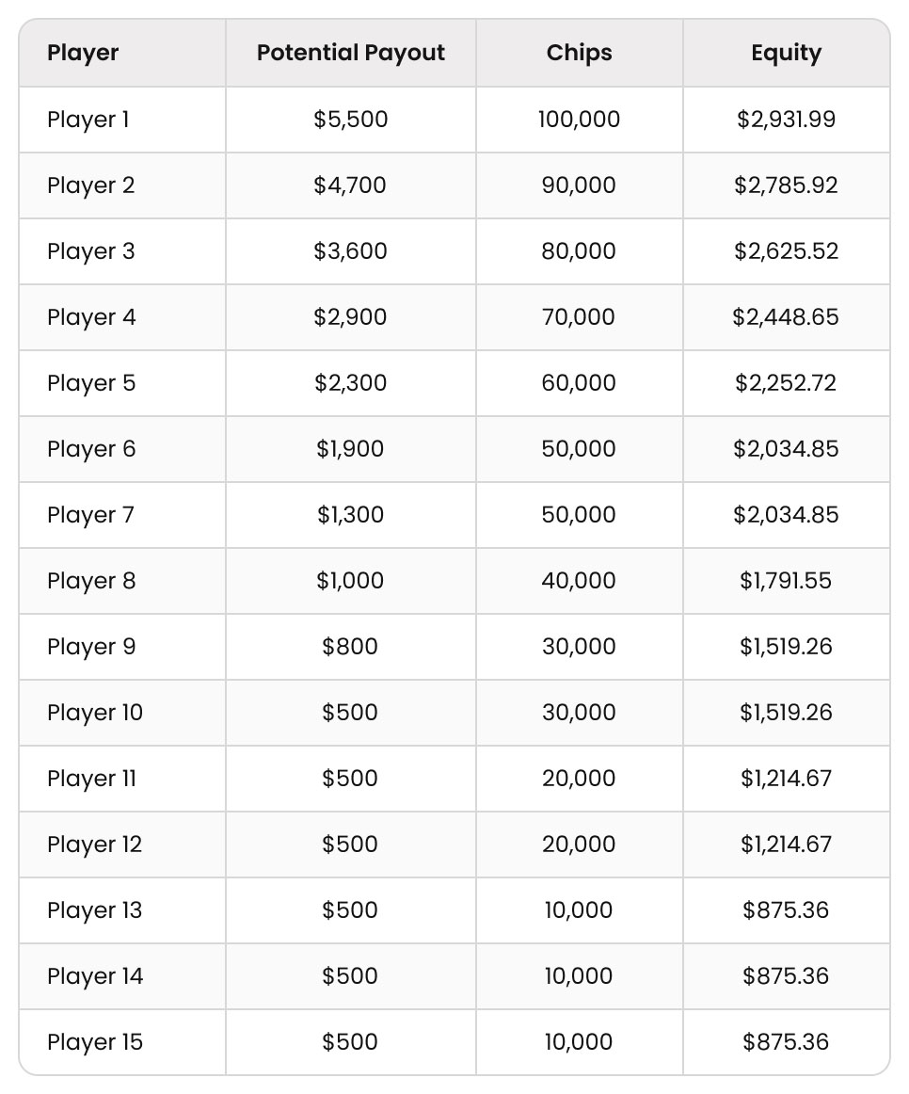Click the $2,252.72 equity value
Viewport: 909px width, 1094px height.
tap(786, 383)
